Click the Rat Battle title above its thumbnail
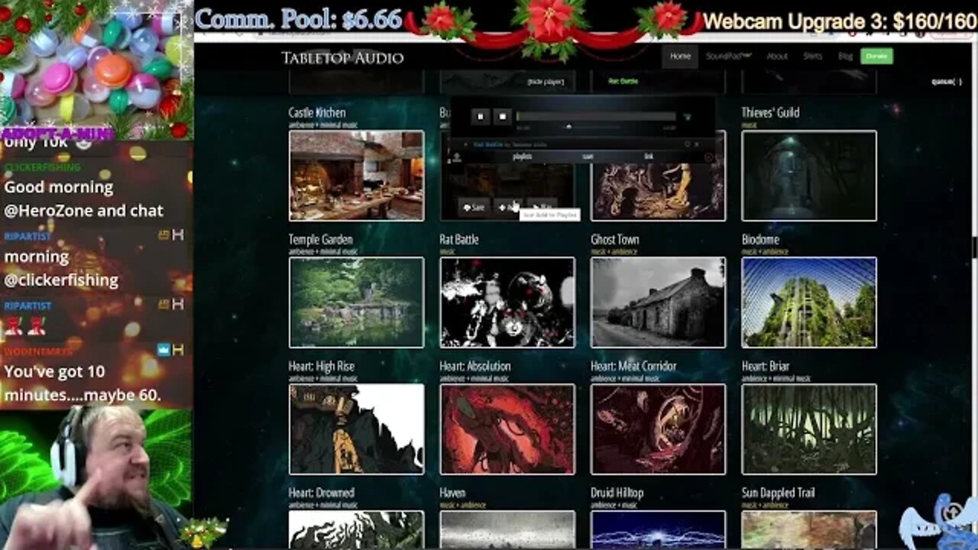This screenshot has height=550, width=978. 459,239
